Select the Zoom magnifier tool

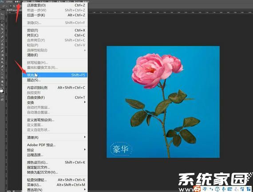click(x=2, y=85)
